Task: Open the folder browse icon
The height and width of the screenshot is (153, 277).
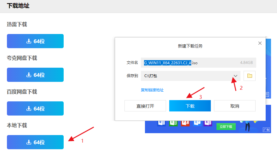Action: 250,76
